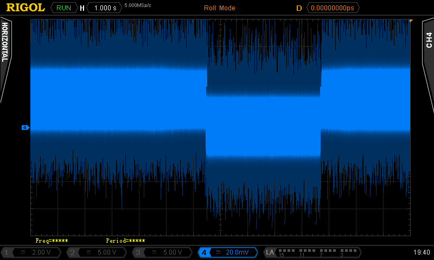434x260 pixels.
Task: Click the channel 4 ground level marker
Action: 25,127
